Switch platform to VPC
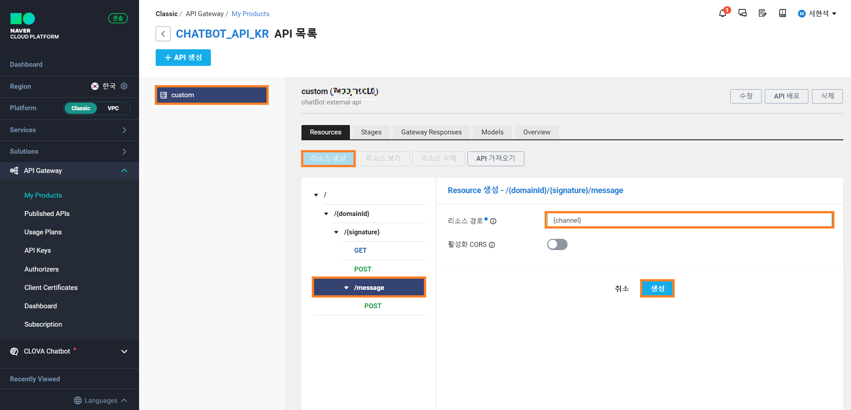This screenshot has height=410, width=851. (x=113, y=108)
